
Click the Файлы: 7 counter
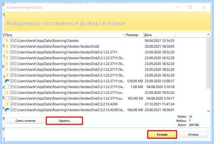pos(183,121)
